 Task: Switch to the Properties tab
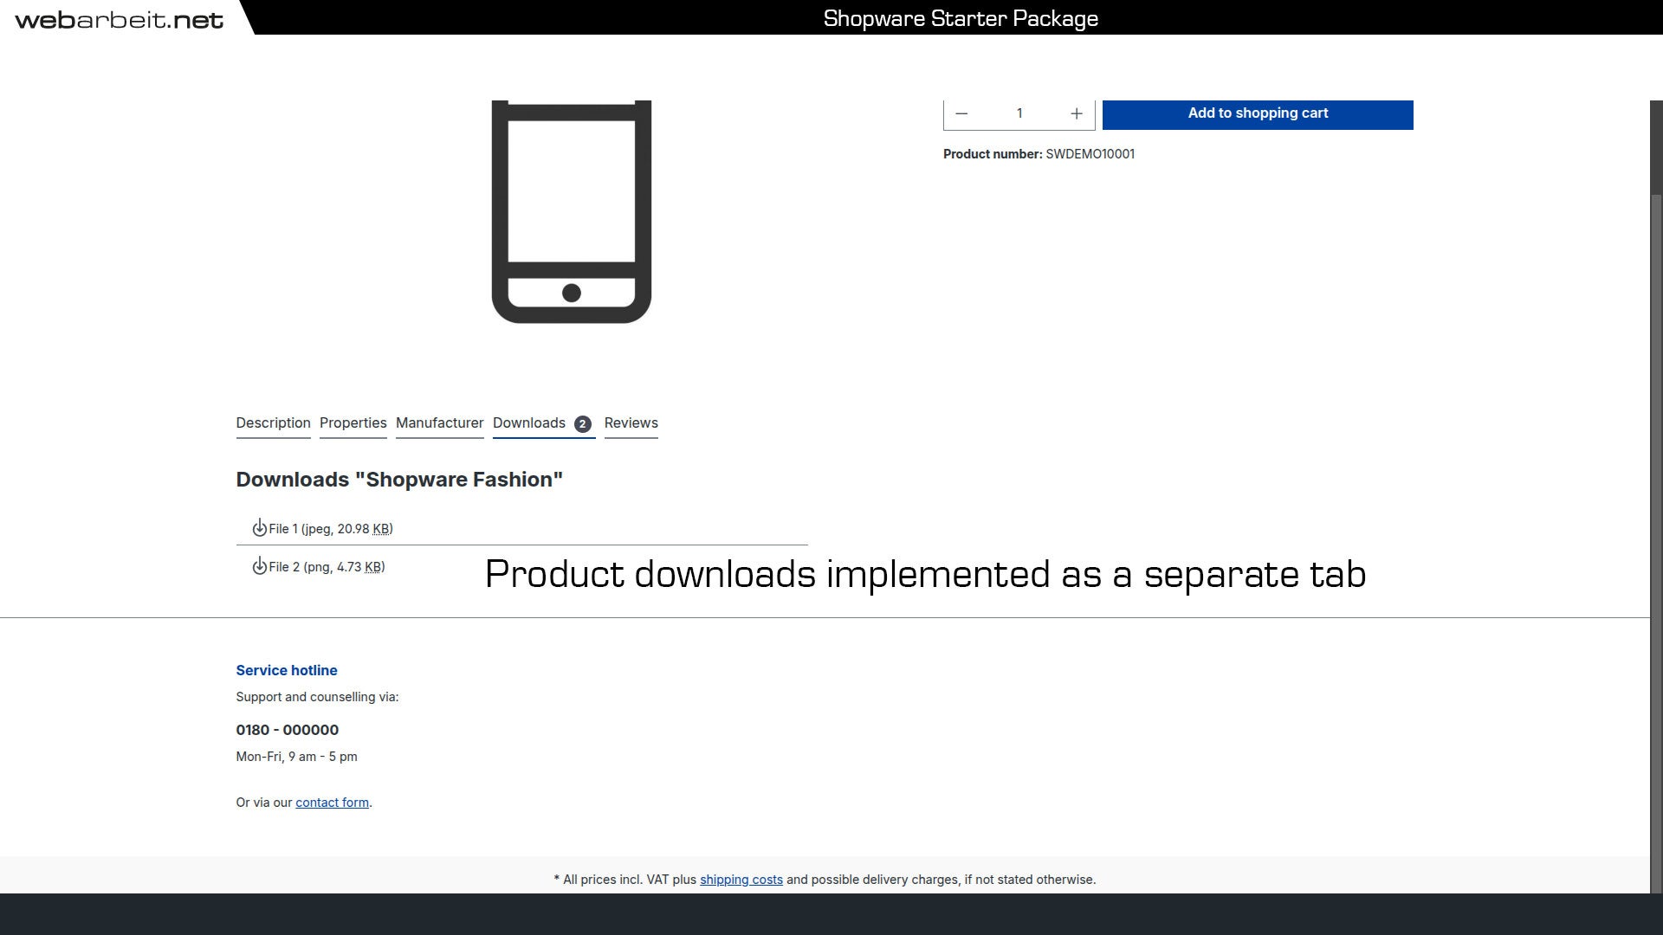[x=353, y=423]
